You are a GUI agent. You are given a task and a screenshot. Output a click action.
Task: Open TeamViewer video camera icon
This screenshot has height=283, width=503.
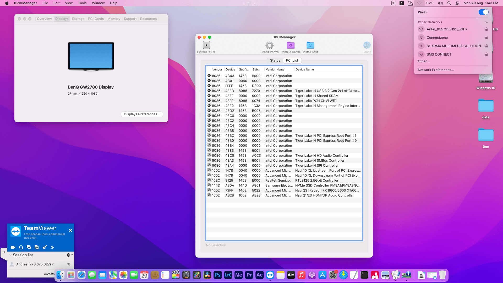point(13,247)
